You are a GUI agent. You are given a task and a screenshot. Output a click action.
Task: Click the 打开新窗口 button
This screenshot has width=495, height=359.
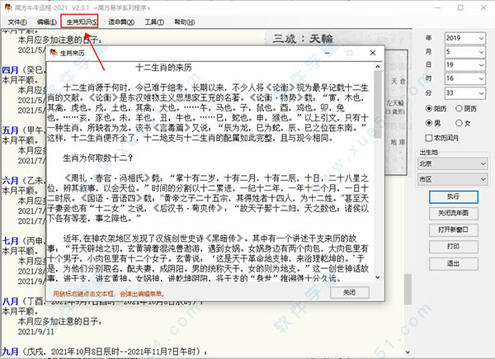tap(453, 229)
